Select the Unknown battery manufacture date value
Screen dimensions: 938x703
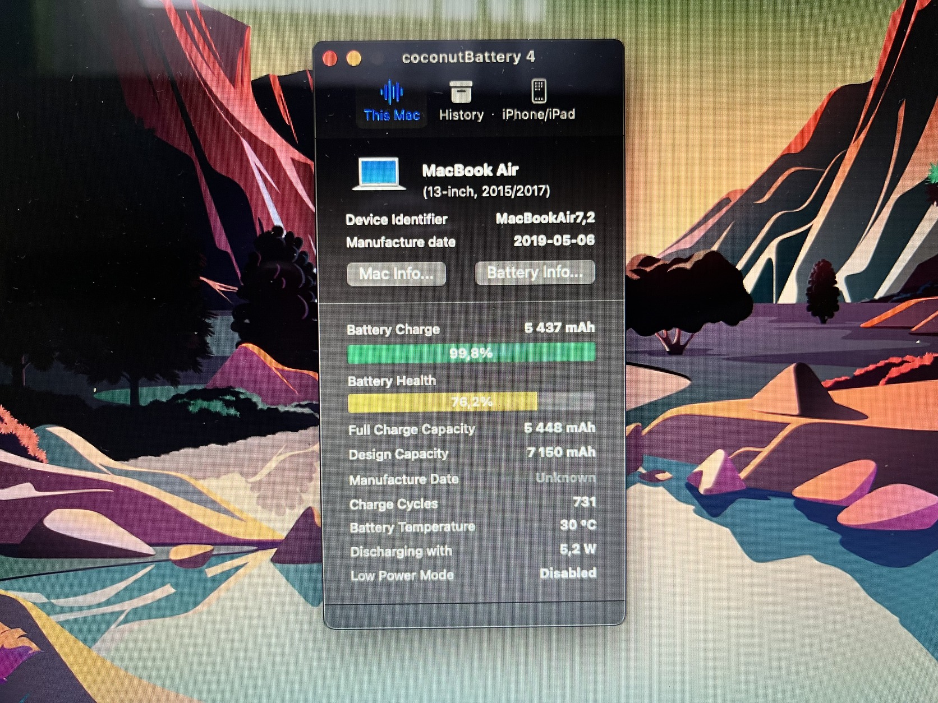pyautogui.click(x=565, y=478)
